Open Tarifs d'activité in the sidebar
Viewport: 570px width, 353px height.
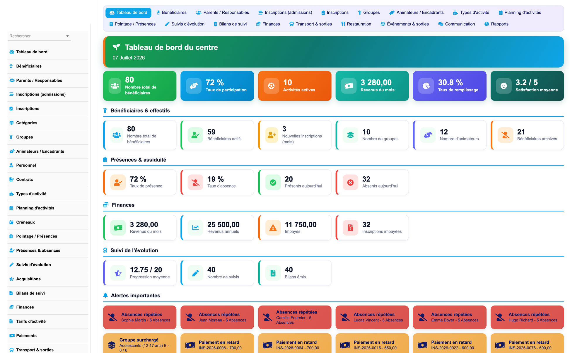pyautogui.click(x=48, y=321)
